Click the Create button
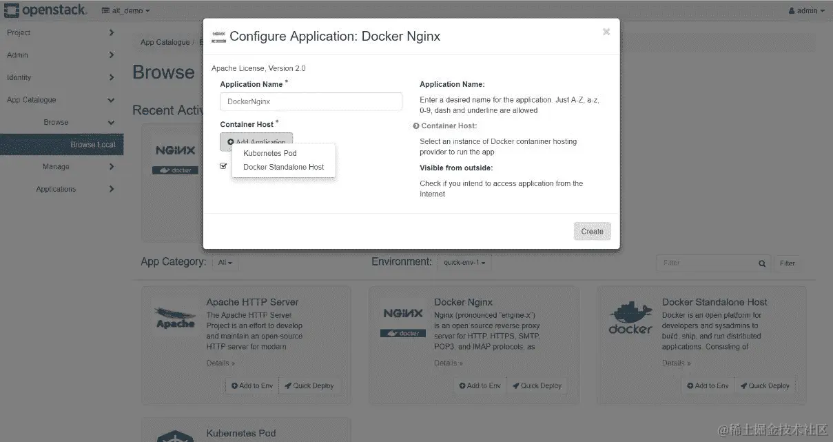The height and width of the screenshot is (442, 833). coord(592,231)
